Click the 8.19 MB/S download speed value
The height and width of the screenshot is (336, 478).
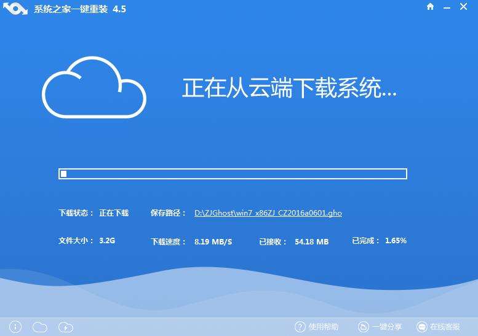pyautogui.click(x=213, y=242)
